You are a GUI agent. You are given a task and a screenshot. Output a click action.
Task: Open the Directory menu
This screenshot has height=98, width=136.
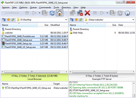pyautogui.click(x=66, y=8)
